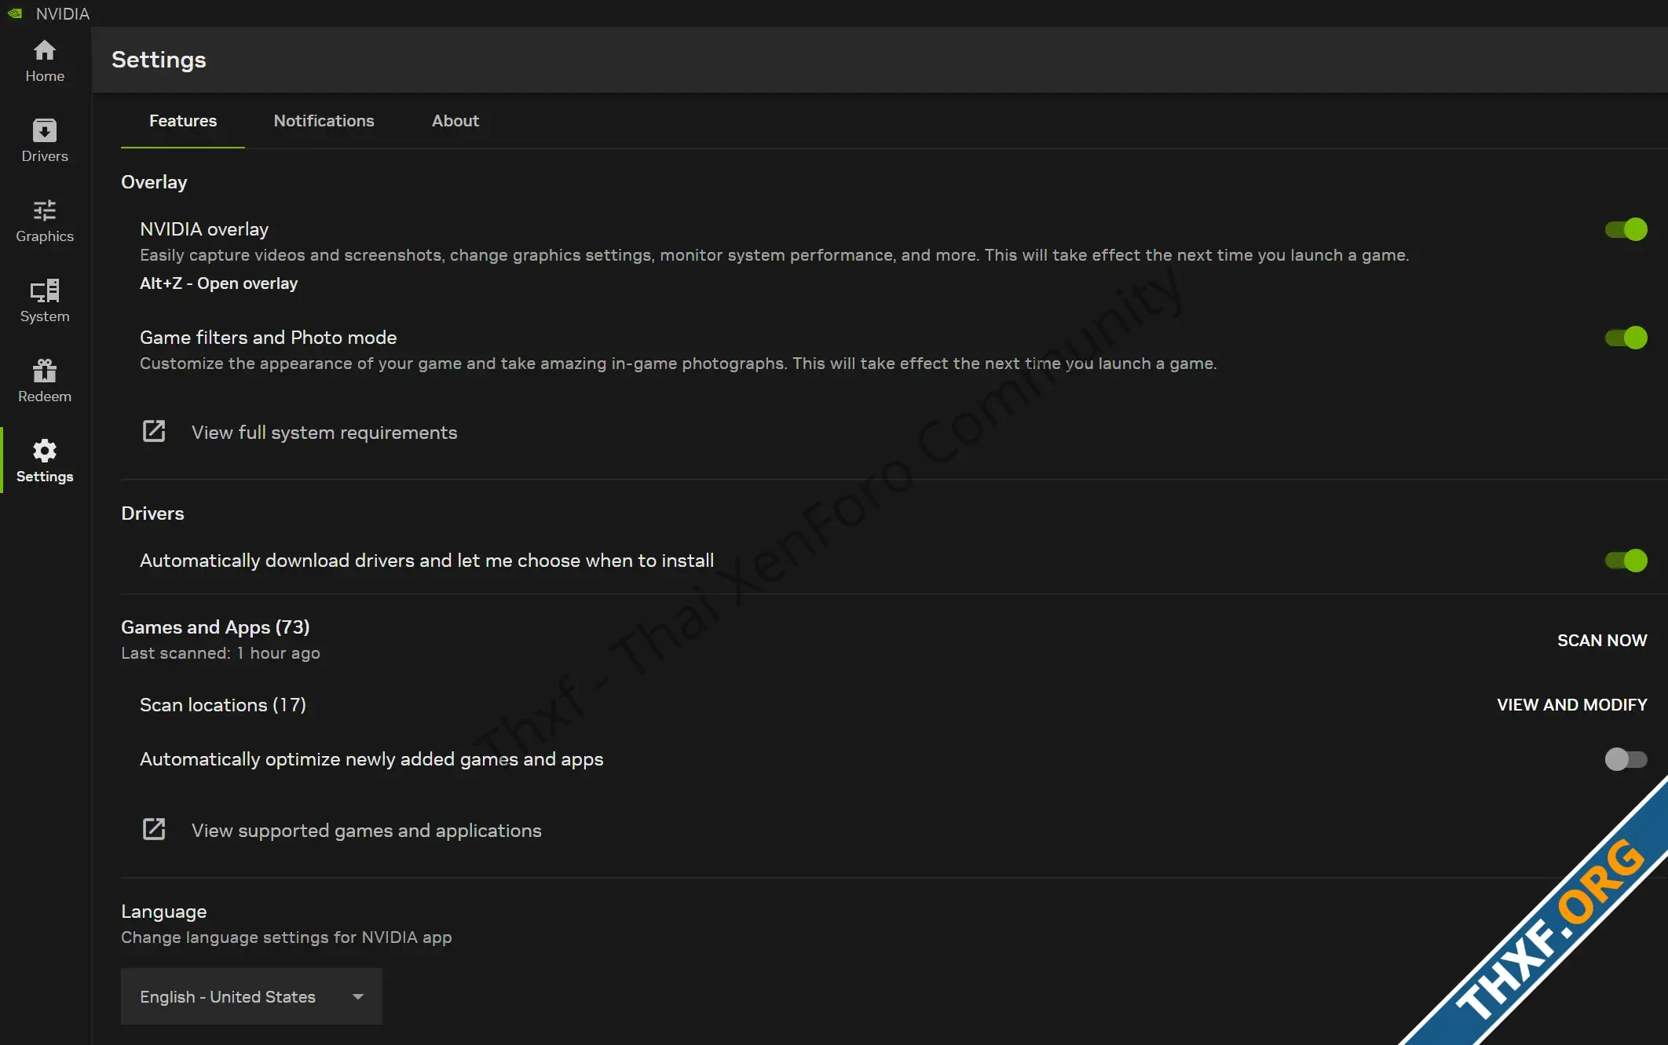1668x1045 pixels.
Task: Click VIEW AND MODIFY for scan locations
Action: point(1572,705)
